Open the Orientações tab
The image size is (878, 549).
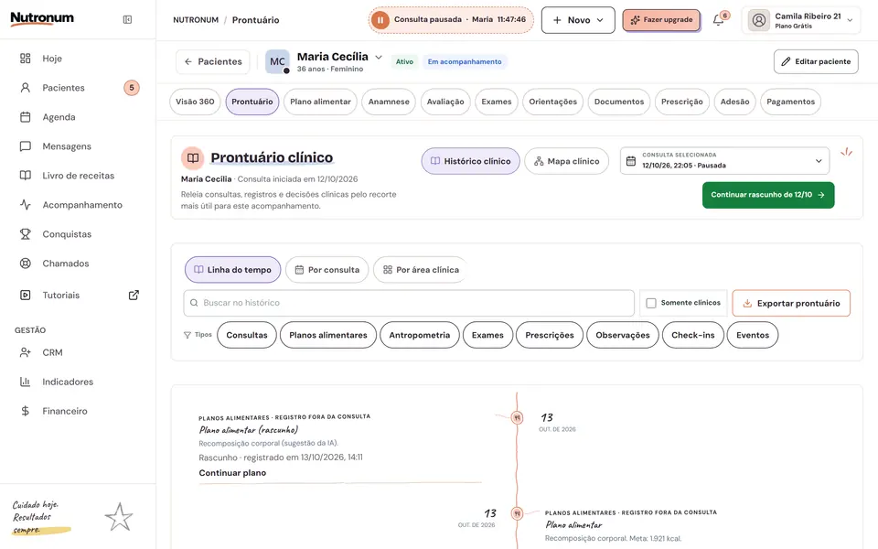[552, 102]
